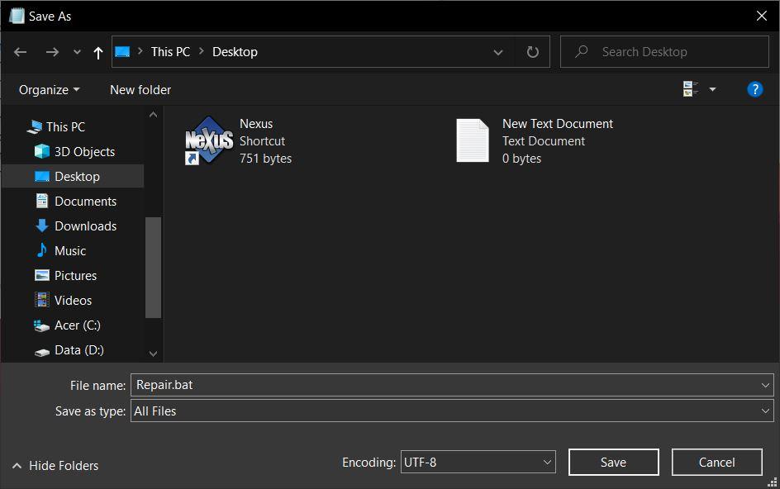Screen dimensions: 780x489
Task: Open Acer (C:) drive in the sidebar
Action: 78,325
